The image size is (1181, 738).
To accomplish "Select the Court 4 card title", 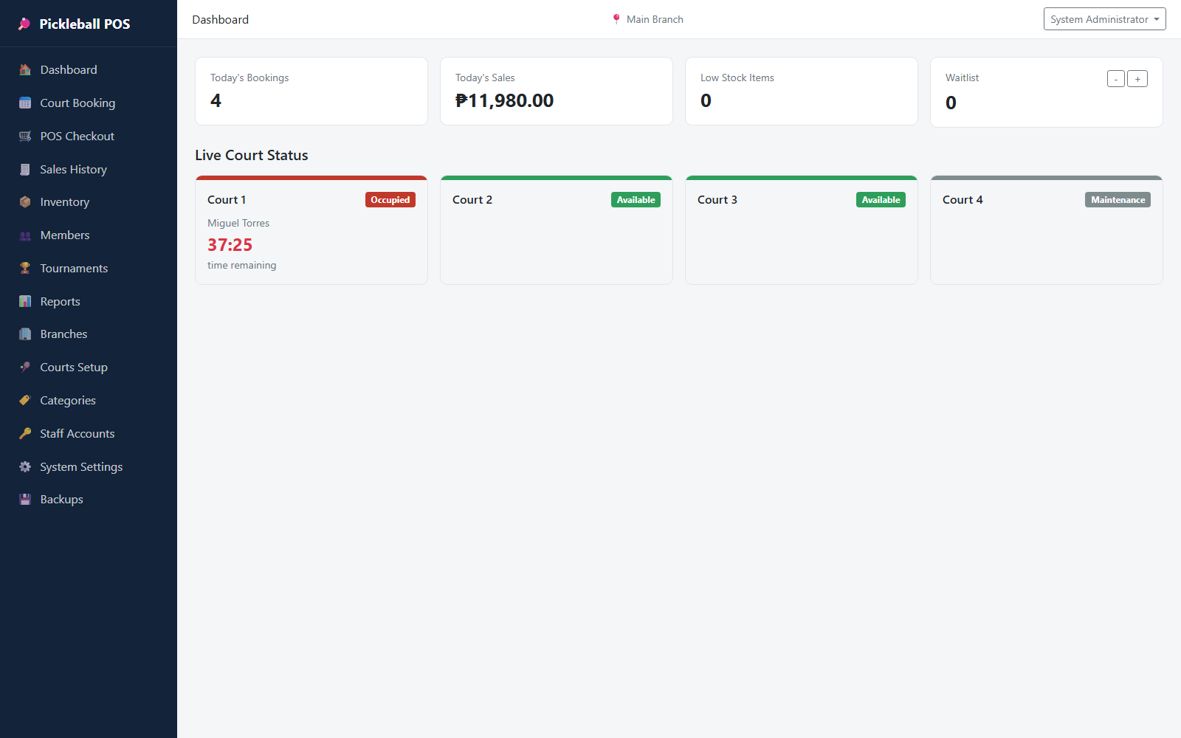I will tap(963, 200).
